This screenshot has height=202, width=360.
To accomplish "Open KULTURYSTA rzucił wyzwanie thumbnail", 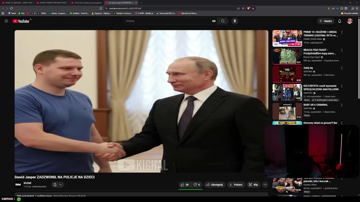I will coord(287,92).
